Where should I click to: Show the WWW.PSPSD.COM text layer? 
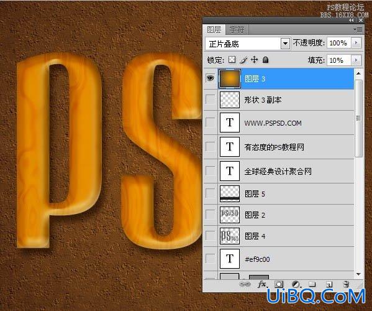pos(210,123)
